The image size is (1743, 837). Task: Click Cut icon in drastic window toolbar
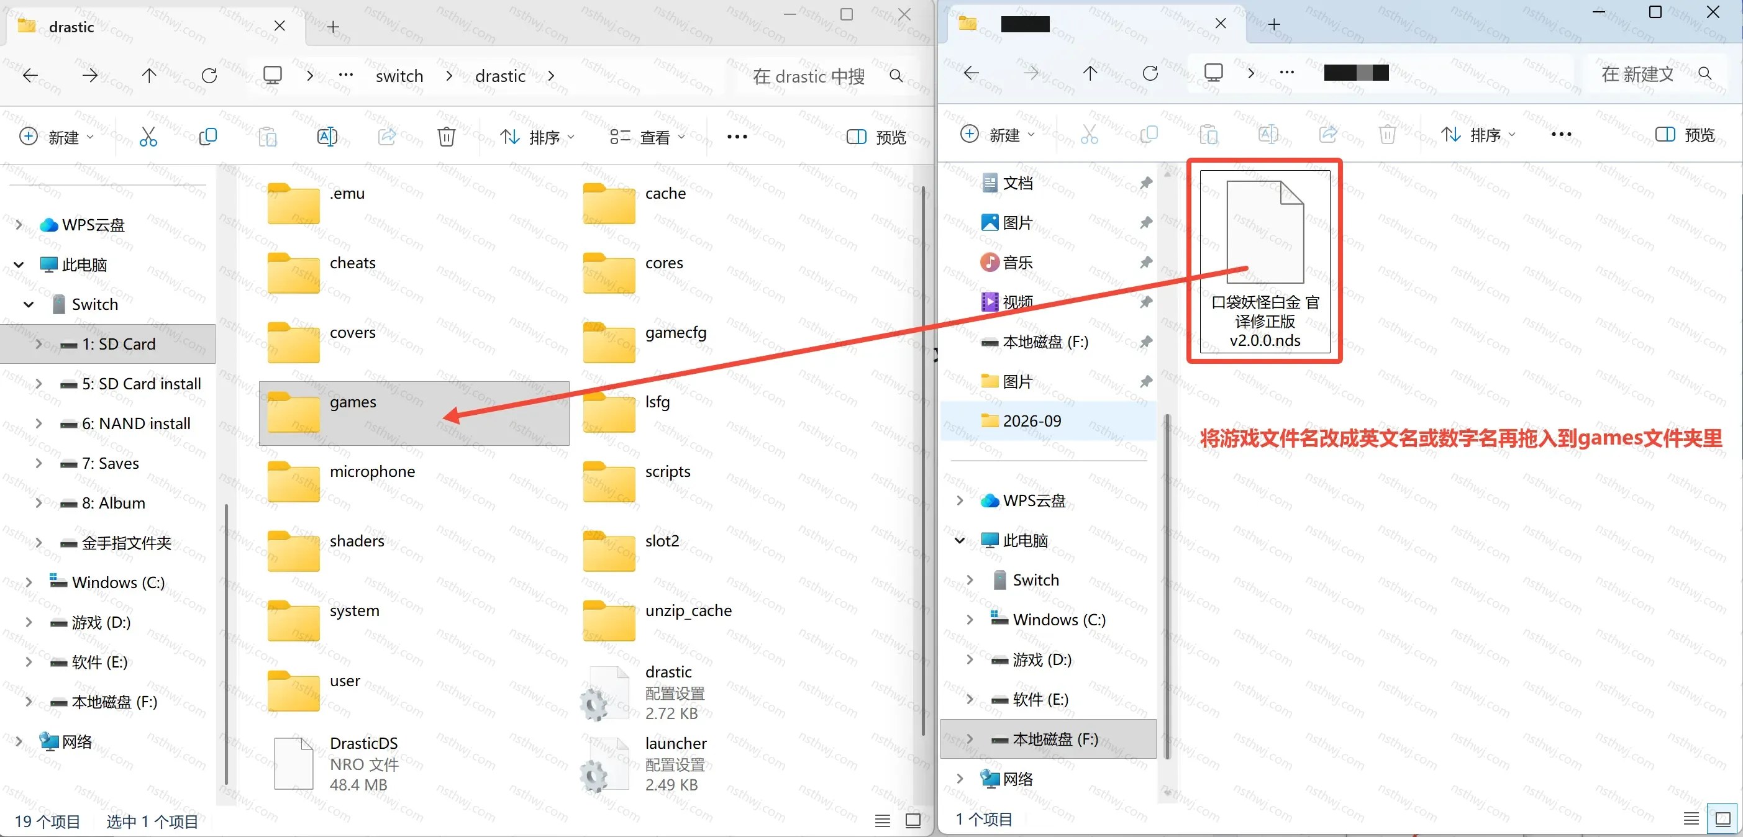click(x=148, y=137)
